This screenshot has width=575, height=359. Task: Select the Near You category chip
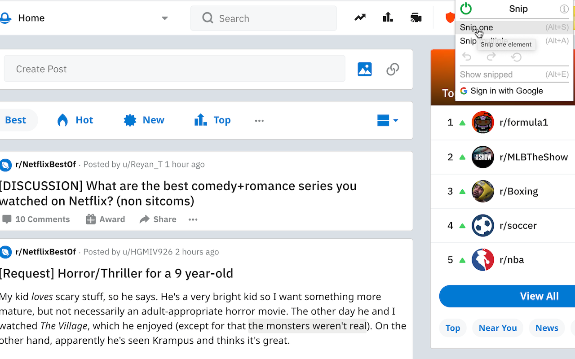[x=497, y=328]
